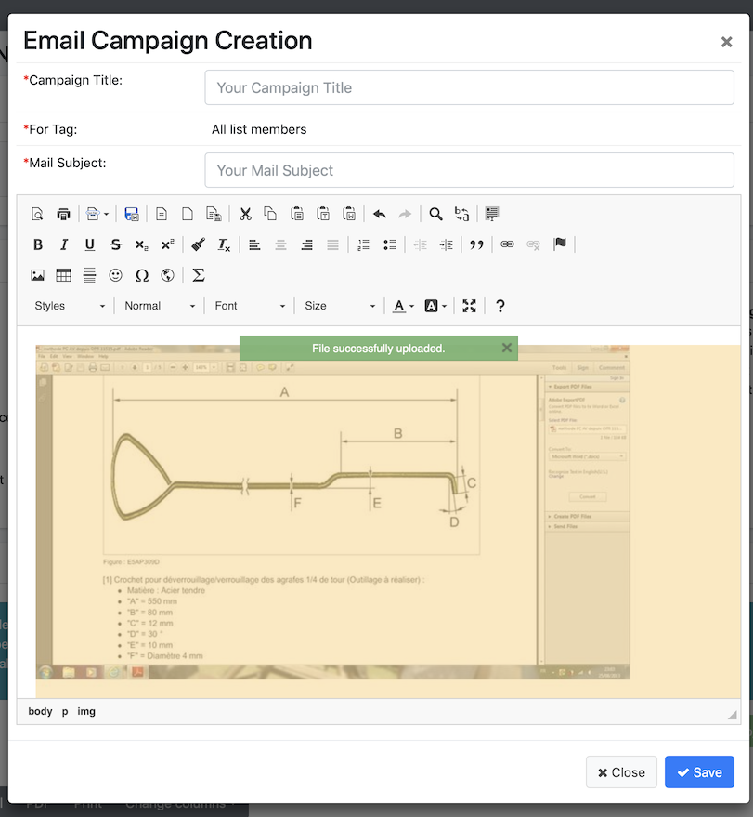Insert numbered list
This screenshot has height=817, width=753.
[363, 244]
